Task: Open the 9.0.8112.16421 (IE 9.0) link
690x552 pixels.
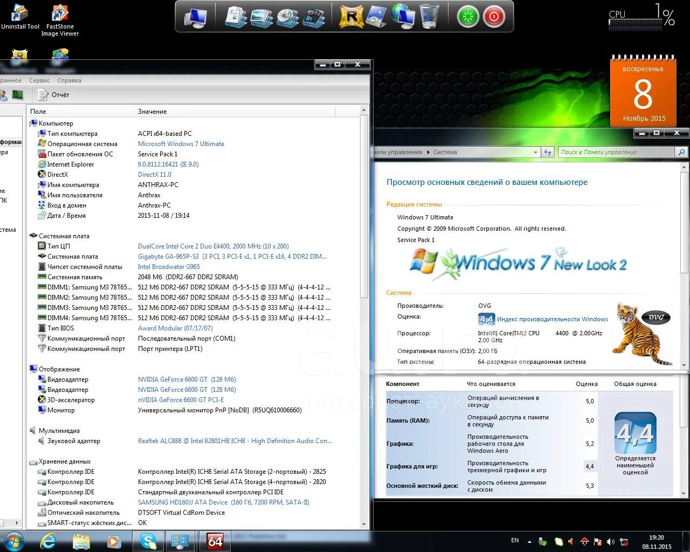Action: tap(168, 164)
